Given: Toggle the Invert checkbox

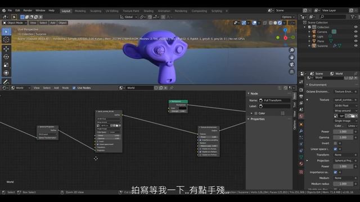Looking at the screenshot, I should pyautogui.click(x=335, y=143).
